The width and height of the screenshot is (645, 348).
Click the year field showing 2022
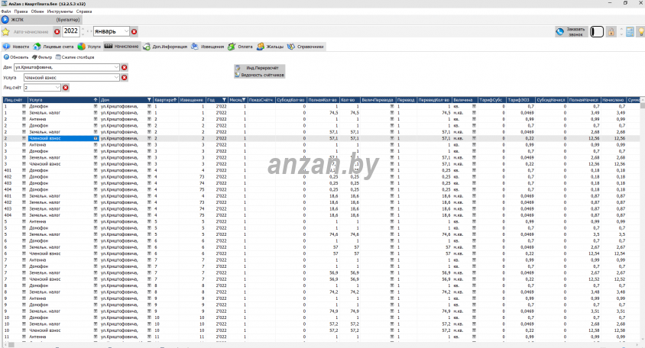70,31
